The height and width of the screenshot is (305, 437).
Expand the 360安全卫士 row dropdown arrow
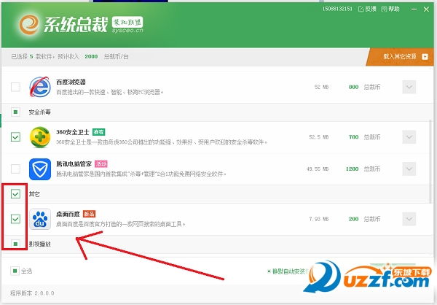click(x=409, y=137)
